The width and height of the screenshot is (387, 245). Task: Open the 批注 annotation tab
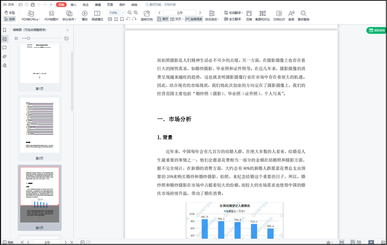(x=86, y=5)
